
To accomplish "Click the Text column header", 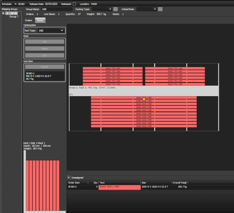I will 119,183.
